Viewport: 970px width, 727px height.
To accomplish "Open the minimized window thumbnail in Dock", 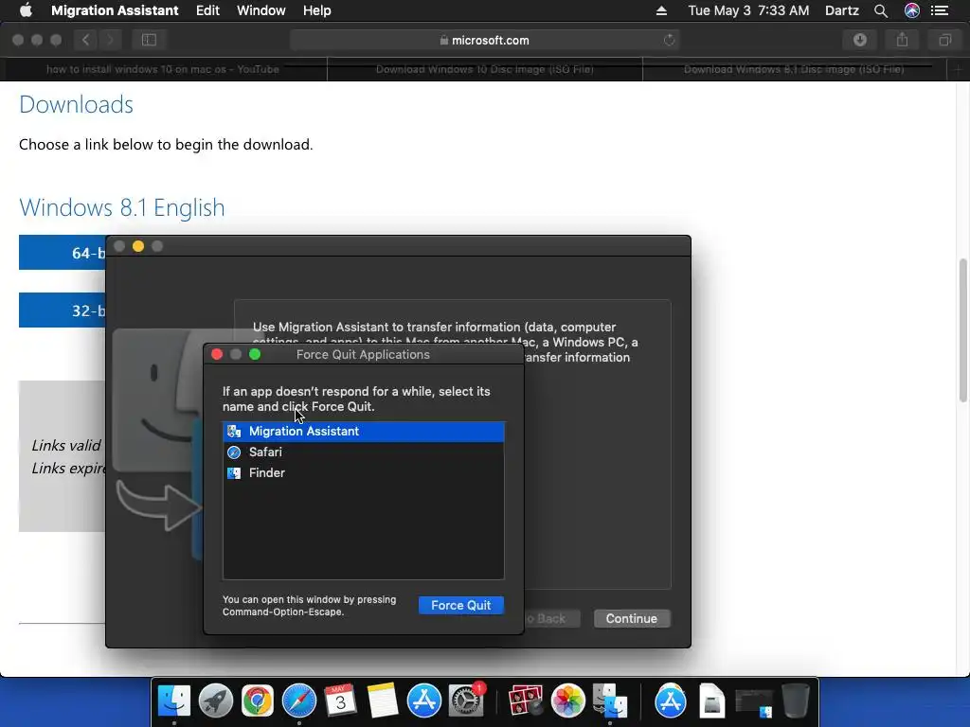I will (x=754, y=701).
